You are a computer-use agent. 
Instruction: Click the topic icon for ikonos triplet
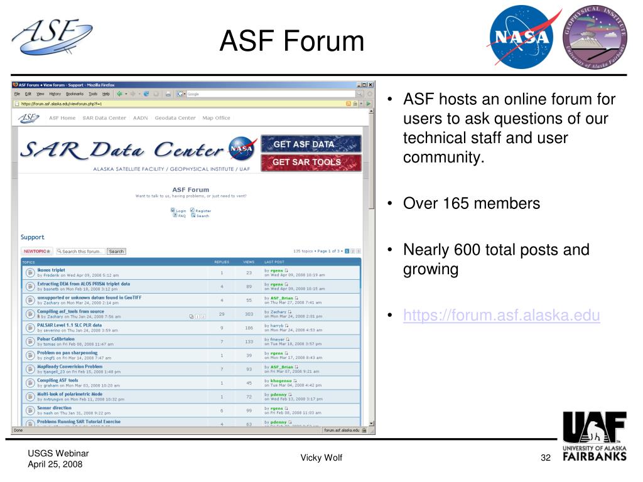(30, 272)
